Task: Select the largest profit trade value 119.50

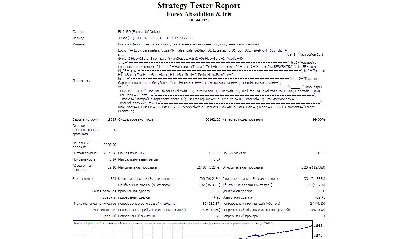Action: pyautogui.click(x=215, y=191)
